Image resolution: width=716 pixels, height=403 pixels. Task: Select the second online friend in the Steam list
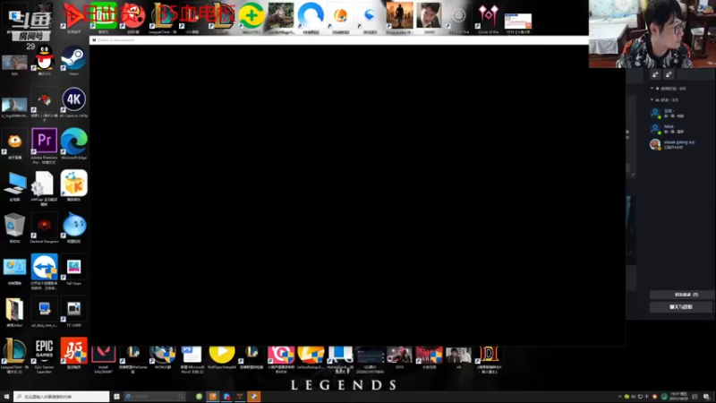[x=680, y=129]
